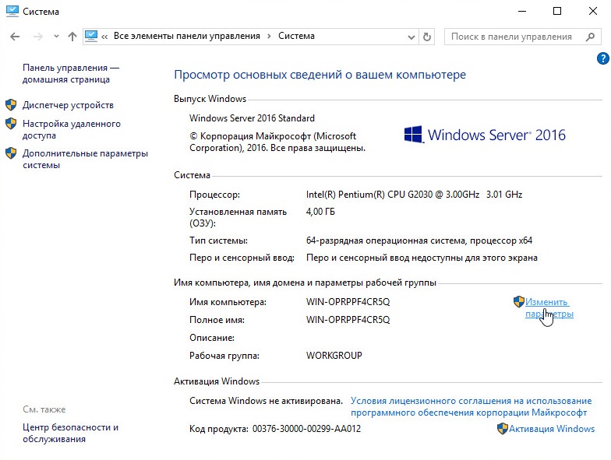The height and width of the screenshot is (460, 611).
Task: Click product code 00376-30000-00299-AA012
Action: coord(307,429)
